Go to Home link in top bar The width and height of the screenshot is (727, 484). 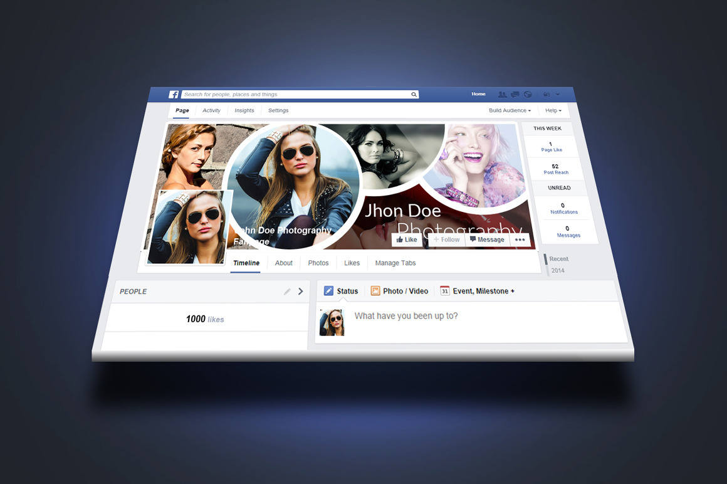click(x=478, y=94)
